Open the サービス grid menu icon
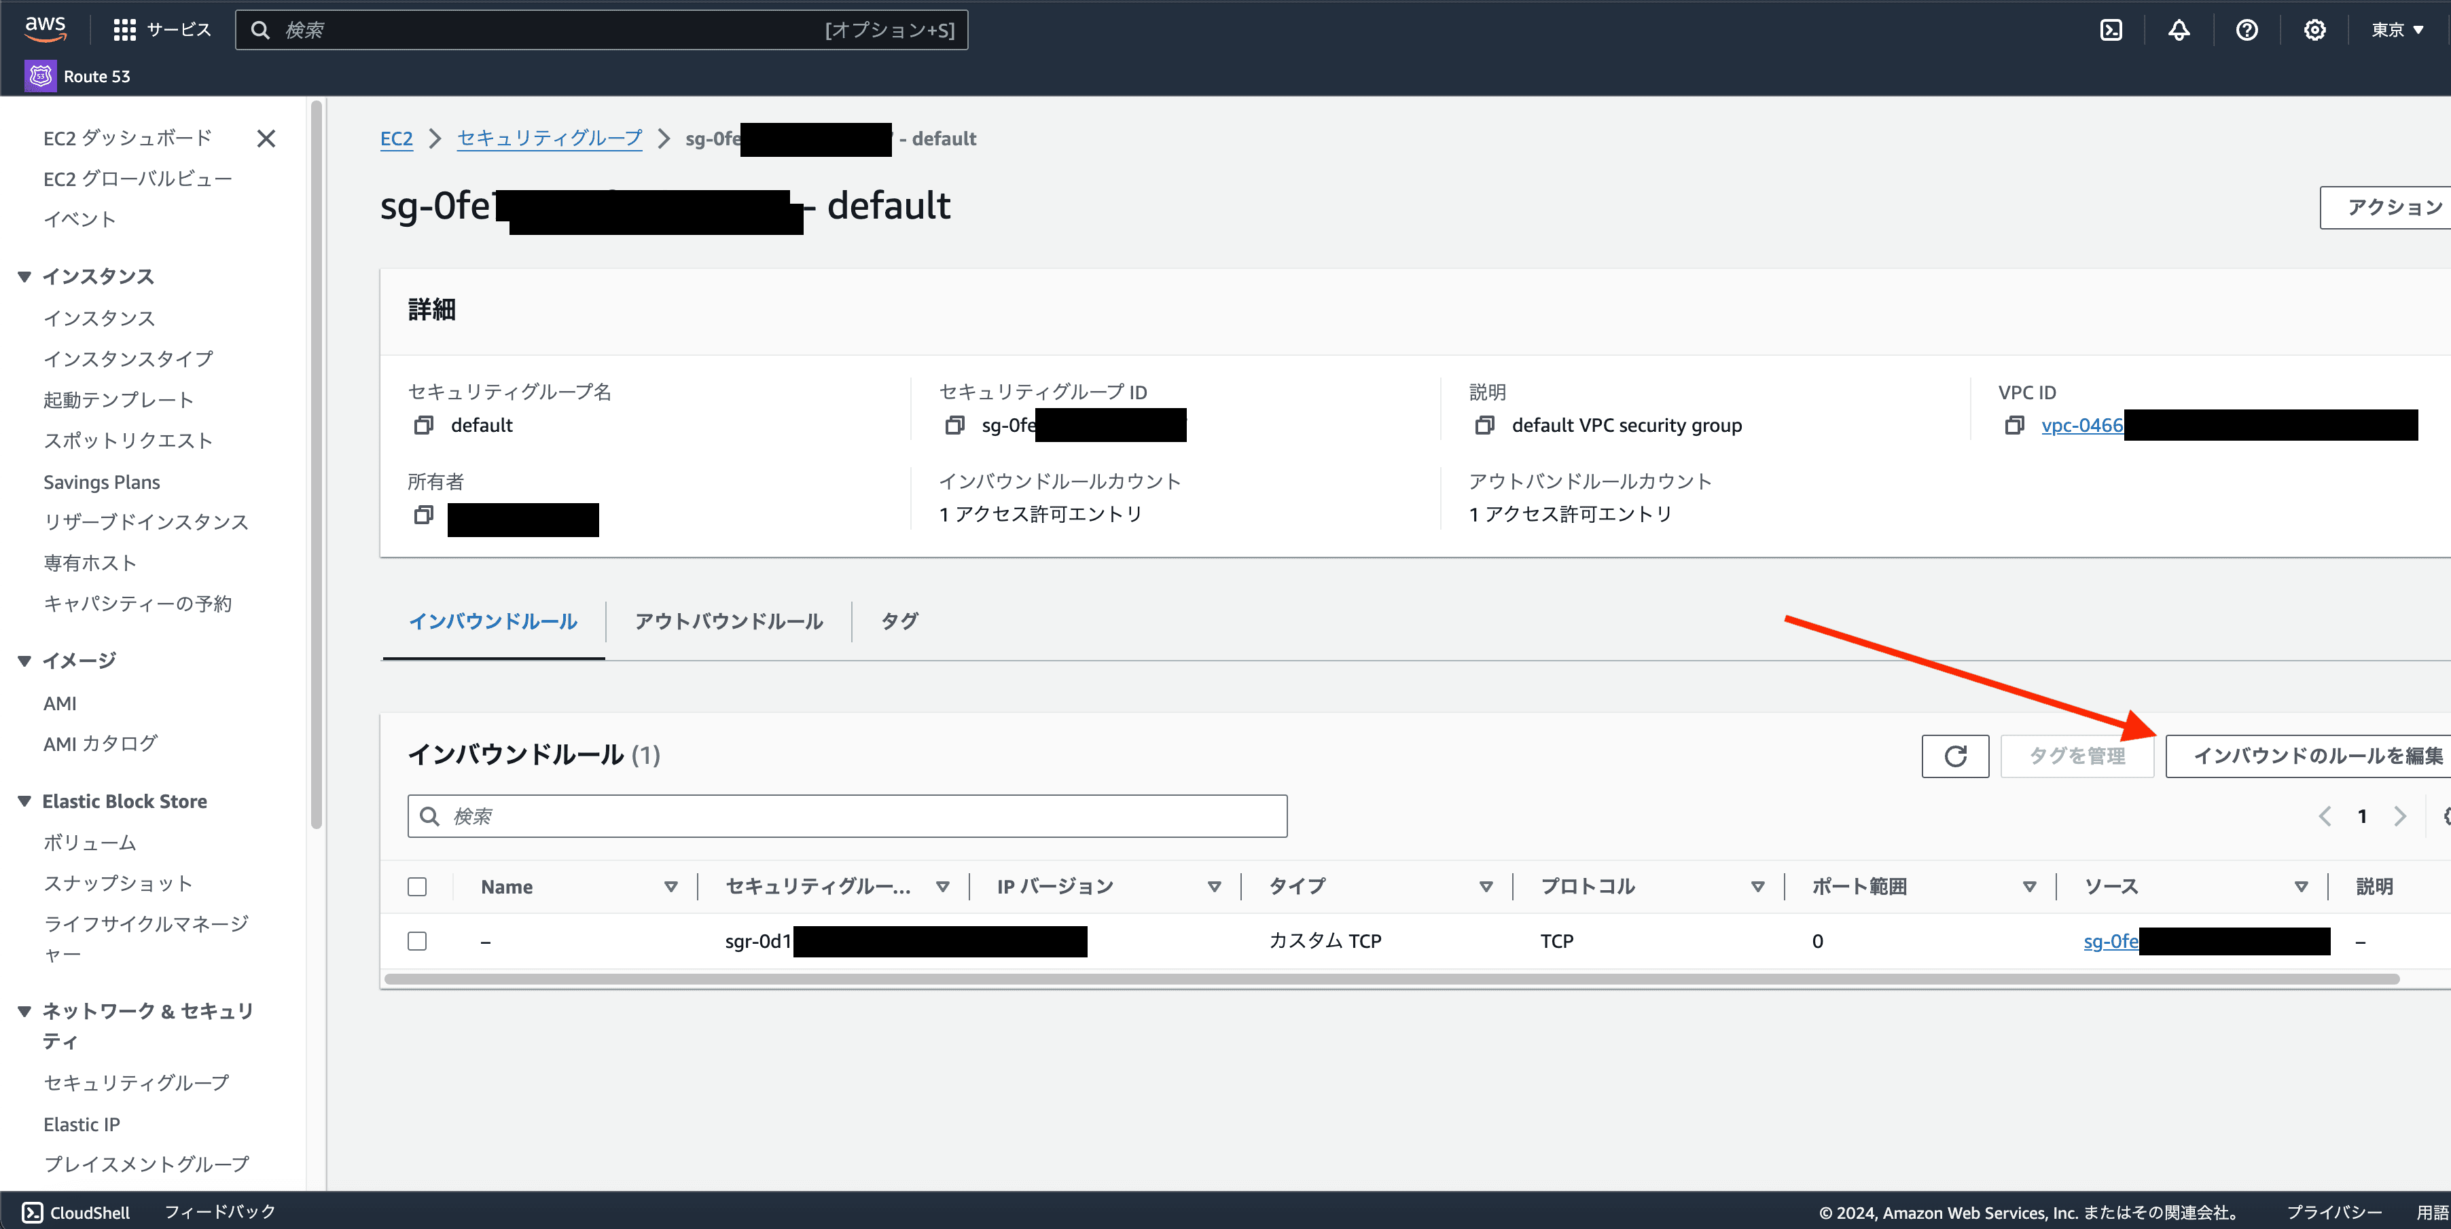2451x1229 pixels. tap(124, 31)
